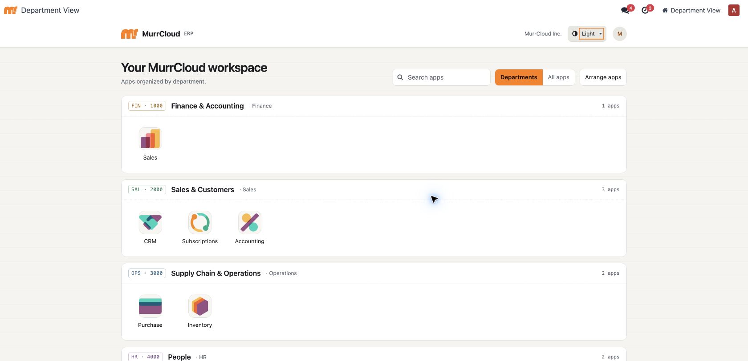748x361 pixels.
Task: Click the round 'M' profile avatar
Action: point(620,34)
